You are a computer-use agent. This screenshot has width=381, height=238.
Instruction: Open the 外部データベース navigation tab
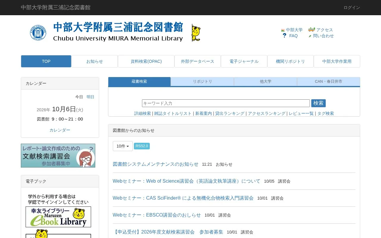tap(198, 61)
